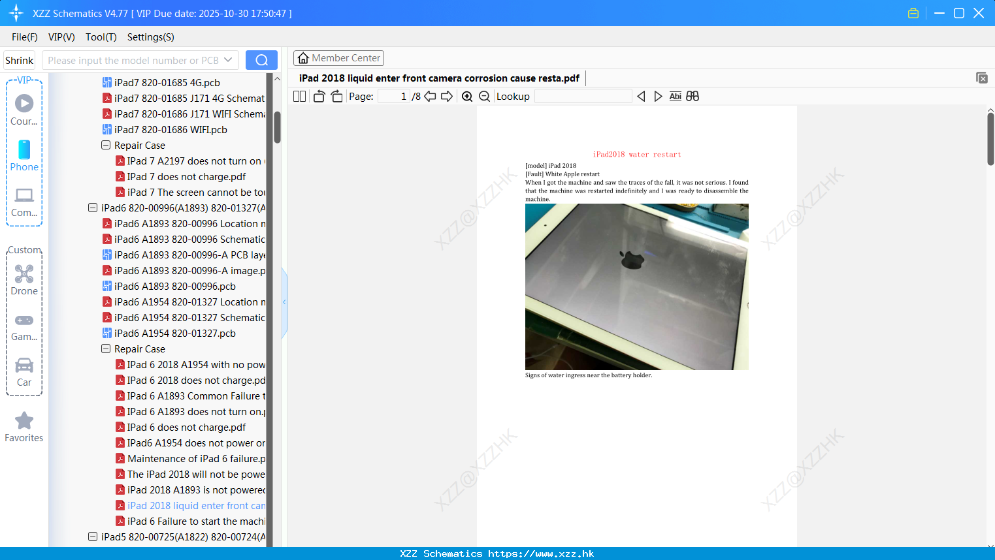The height and width of the screenshot is (560, 995).
Task: Search using the blue magnifier button
Action: (x=261, y=60)
